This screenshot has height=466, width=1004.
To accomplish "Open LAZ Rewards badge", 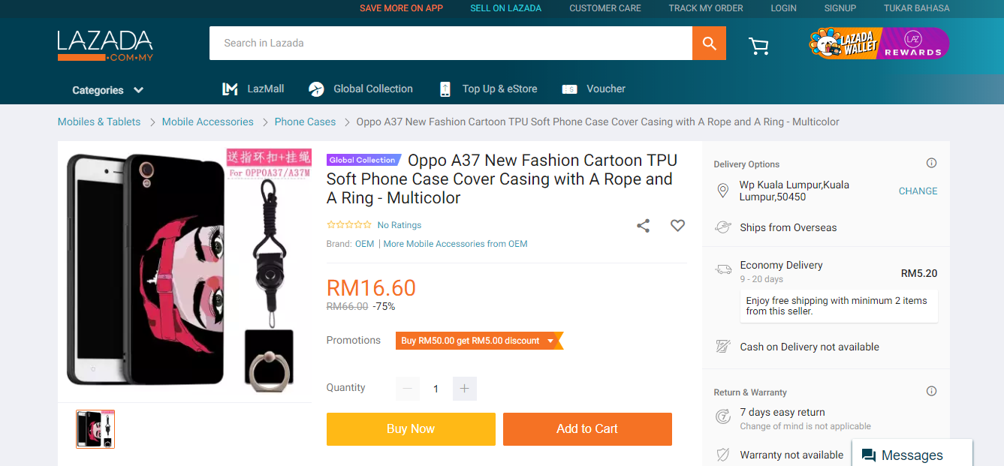I will pos(914,44).
